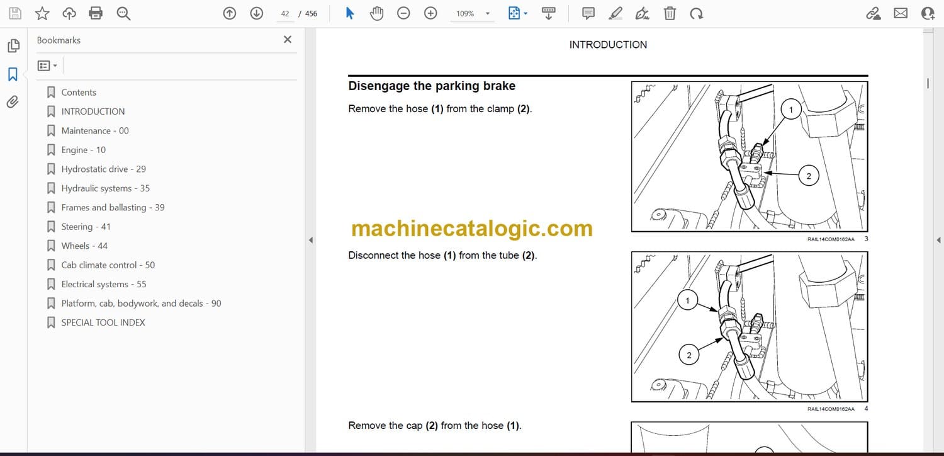This screenshot has height=456, width=944.
Task: Click the print file icon
Action: (x=96, y=13)
